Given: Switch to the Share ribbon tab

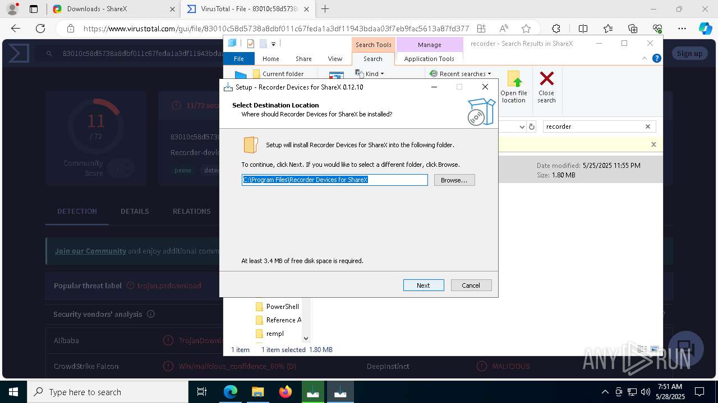Looking at the screenshot, I should (303, 59).
